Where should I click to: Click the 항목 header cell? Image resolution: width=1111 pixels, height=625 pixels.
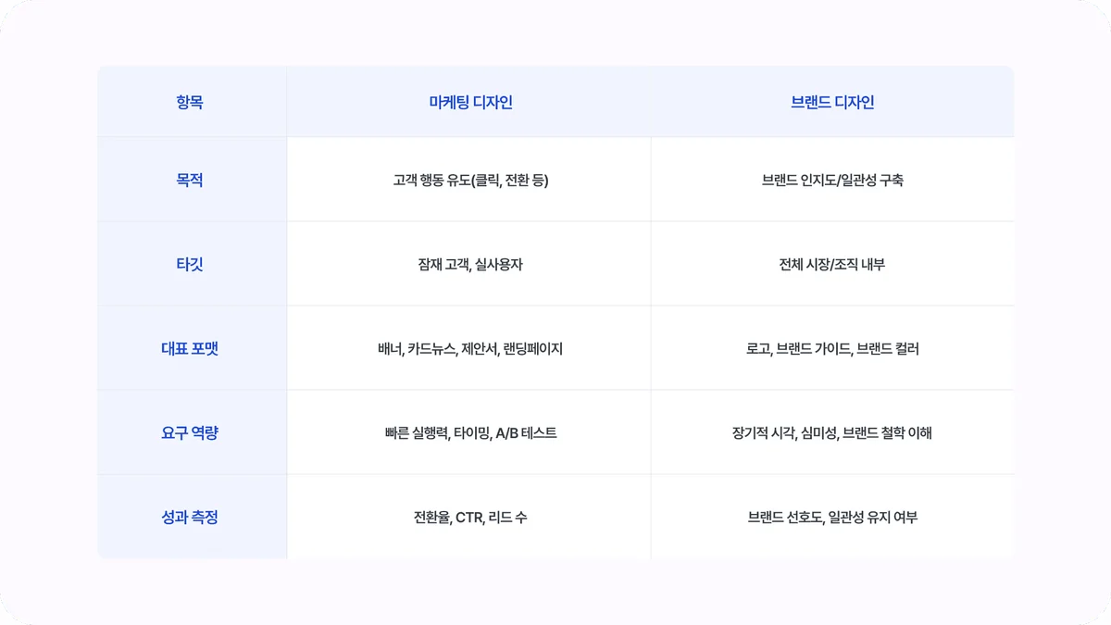pos(190,103)
